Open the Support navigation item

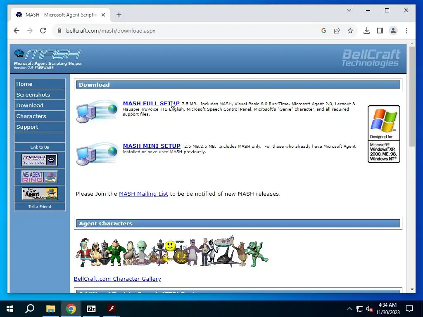40,127
